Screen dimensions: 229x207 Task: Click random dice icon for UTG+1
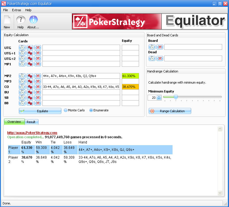click(30, 53)
